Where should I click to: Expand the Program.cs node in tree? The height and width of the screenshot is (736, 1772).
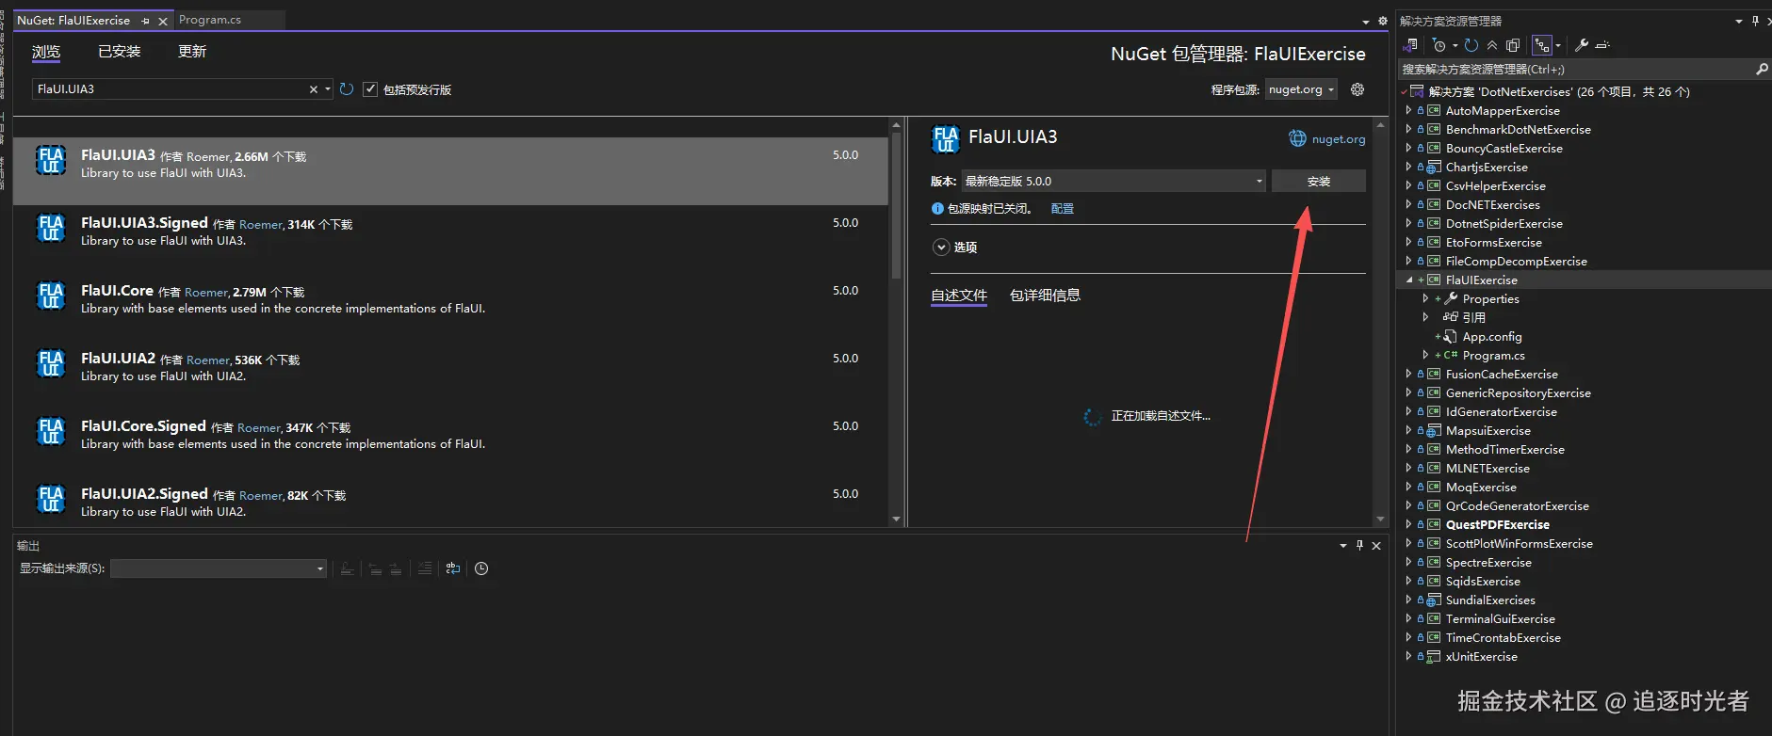[x=1425, y=355]
